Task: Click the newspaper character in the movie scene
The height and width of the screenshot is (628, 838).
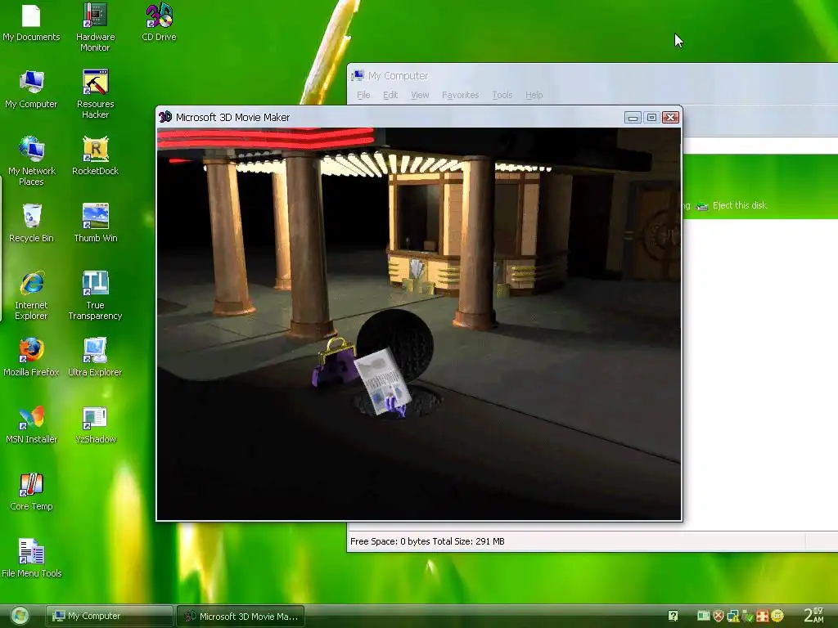Action: [x=383, y=381]
